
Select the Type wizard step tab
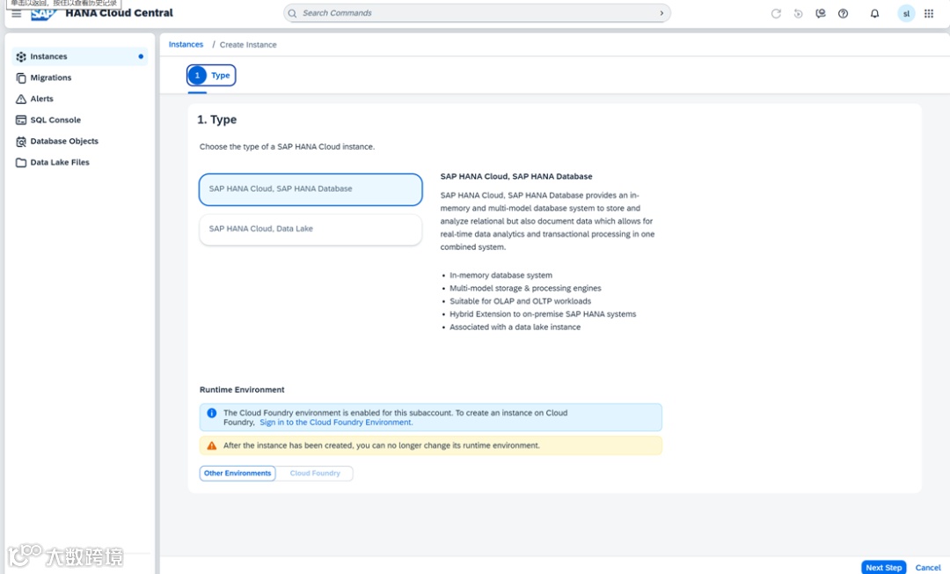click(x=211, y=75)
